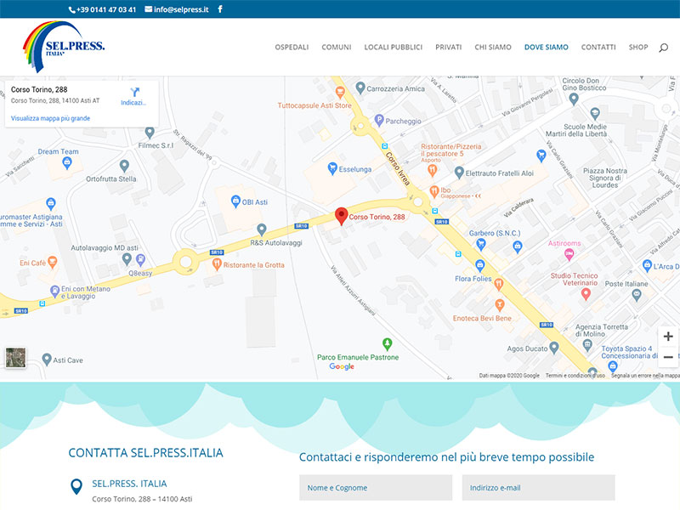The width and height of the screenshot is (680, 510).
Task: Click the OBI Asti shop marker
Action: (x=235, y=201)
